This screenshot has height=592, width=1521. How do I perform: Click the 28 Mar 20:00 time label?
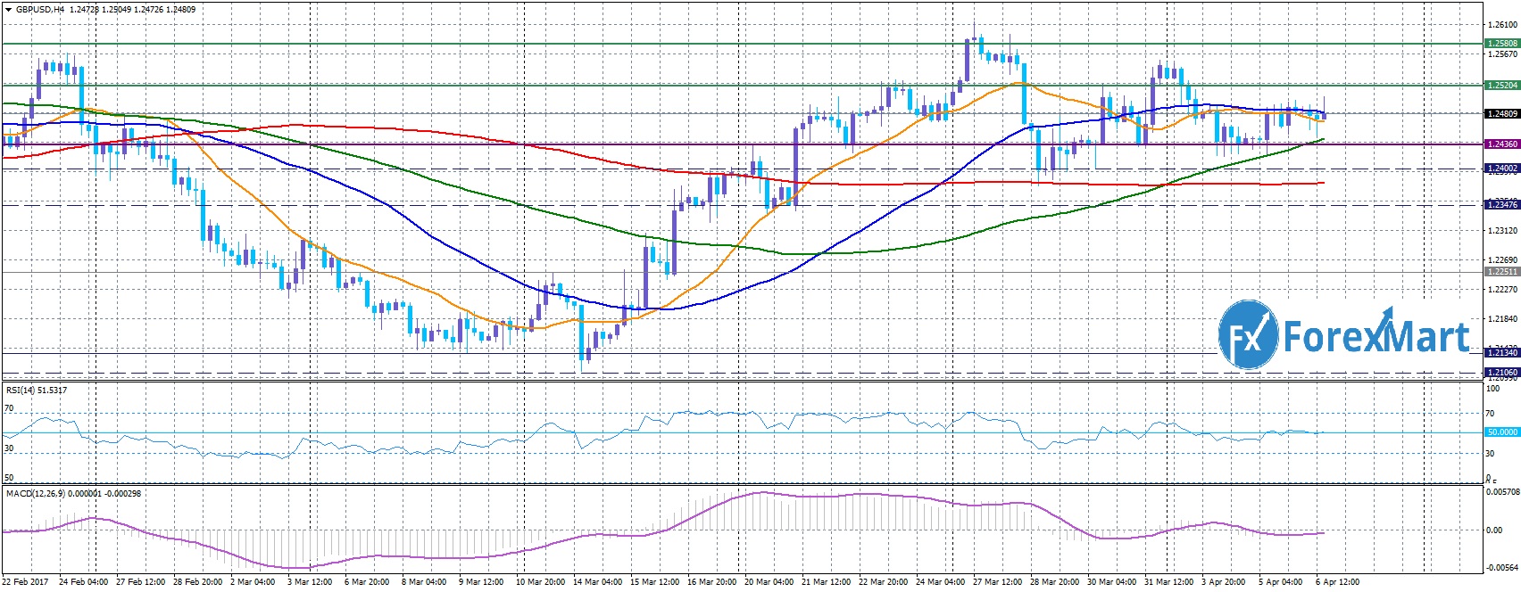point(1055,582)
